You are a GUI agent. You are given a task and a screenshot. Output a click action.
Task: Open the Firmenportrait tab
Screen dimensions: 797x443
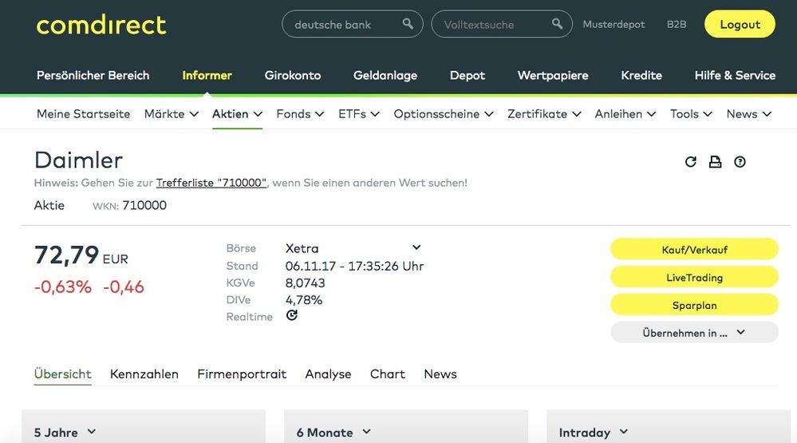[x=242, y=374]
